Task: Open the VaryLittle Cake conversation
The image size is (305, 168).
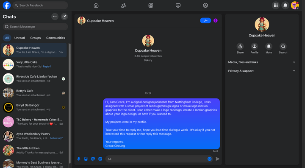Action: point(34,64)
